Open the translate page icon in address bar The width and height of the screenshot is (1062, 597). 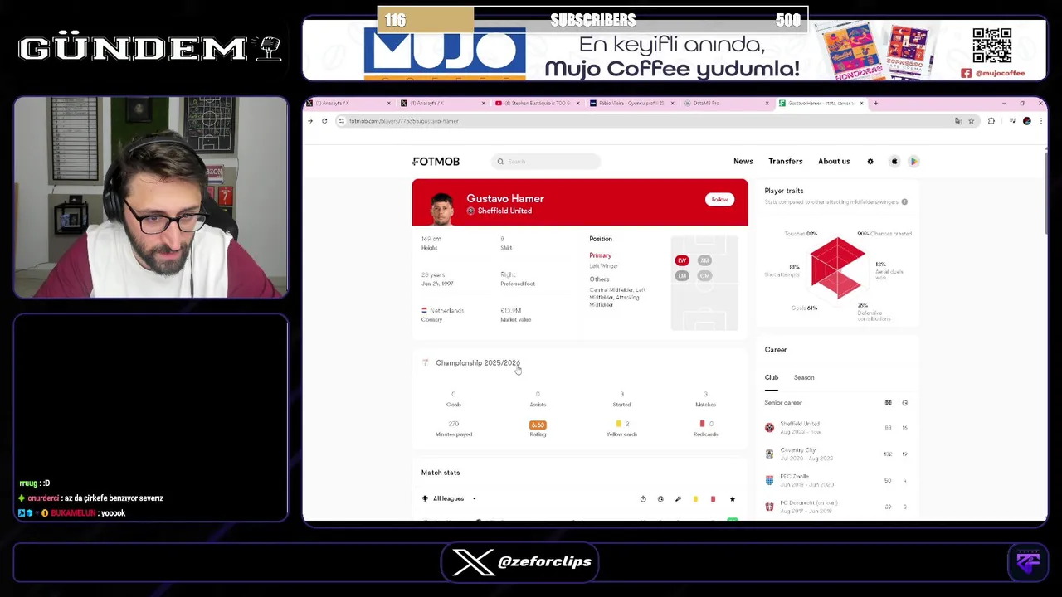tap(958, 121)
